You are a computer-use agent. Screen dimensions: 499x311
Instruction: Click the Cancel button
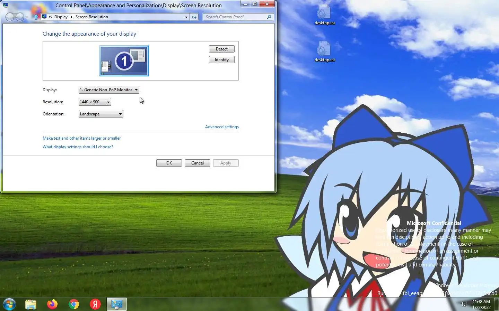point(198,163)
